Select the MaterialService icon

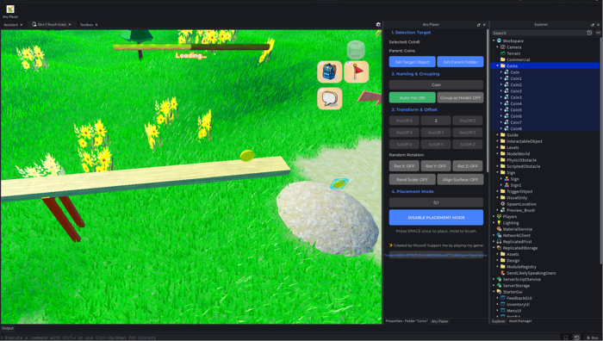499,229
